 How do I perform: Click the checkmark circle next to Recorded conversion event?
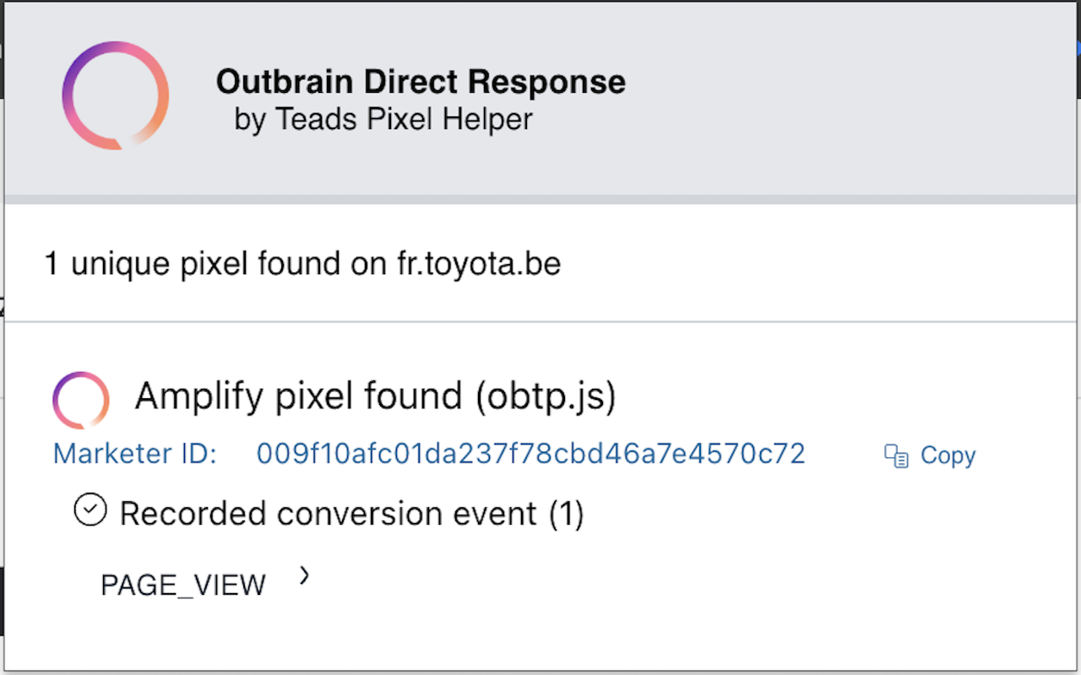pos(90,510)
